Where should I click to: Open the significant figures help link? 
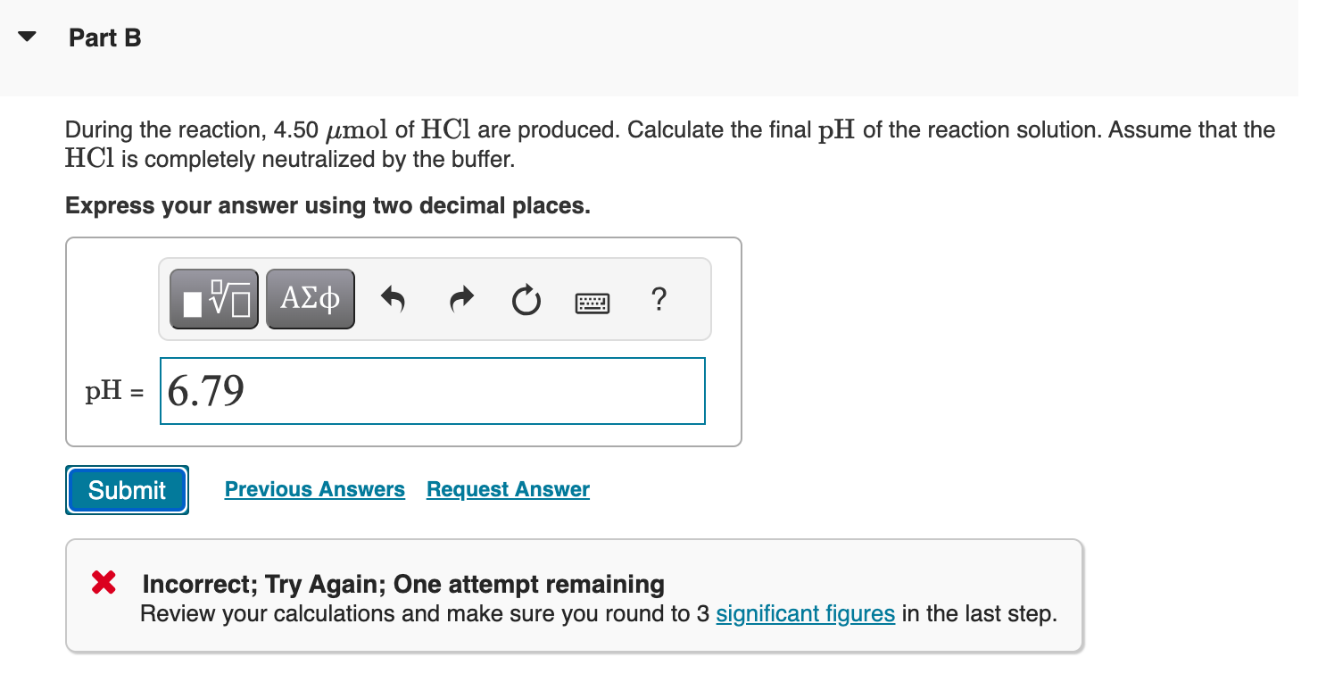tap(804, 613)
